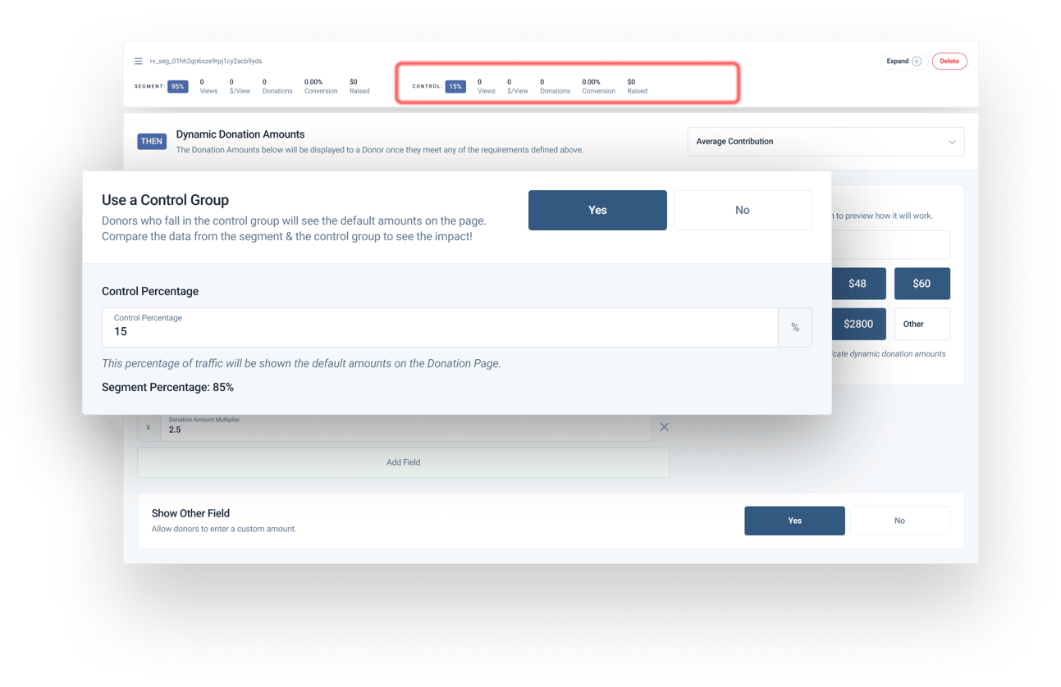Image resolution: width=1061 pixels, height=687 pixels.
Task: Click the SEGMENT 95% badge
Action: tap(178, 86)
